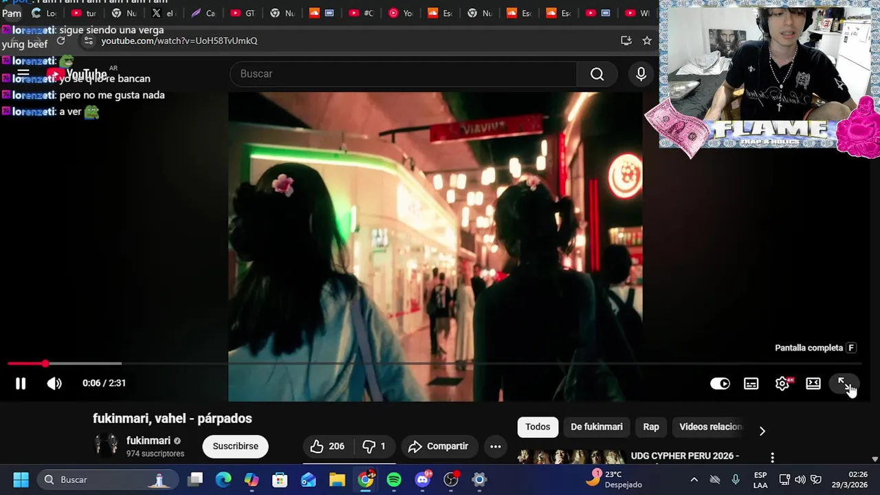This screenshot has width=880, height=495.
Task: Click the magnifier search button
Action: 597,74
